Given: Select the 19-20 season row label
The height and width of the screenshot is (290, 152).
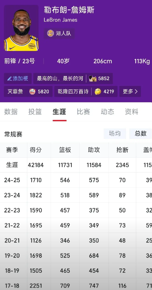Looking at the screenshot, I should (12, 256).
